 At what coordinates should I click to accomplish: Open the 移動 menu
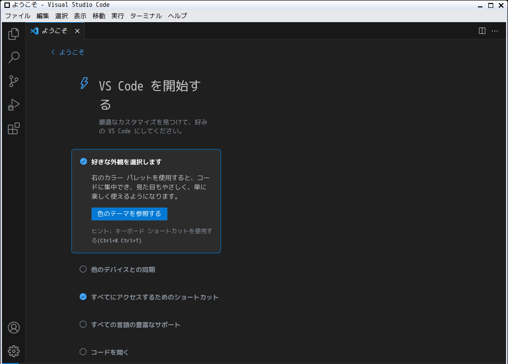tap(99, 16)
